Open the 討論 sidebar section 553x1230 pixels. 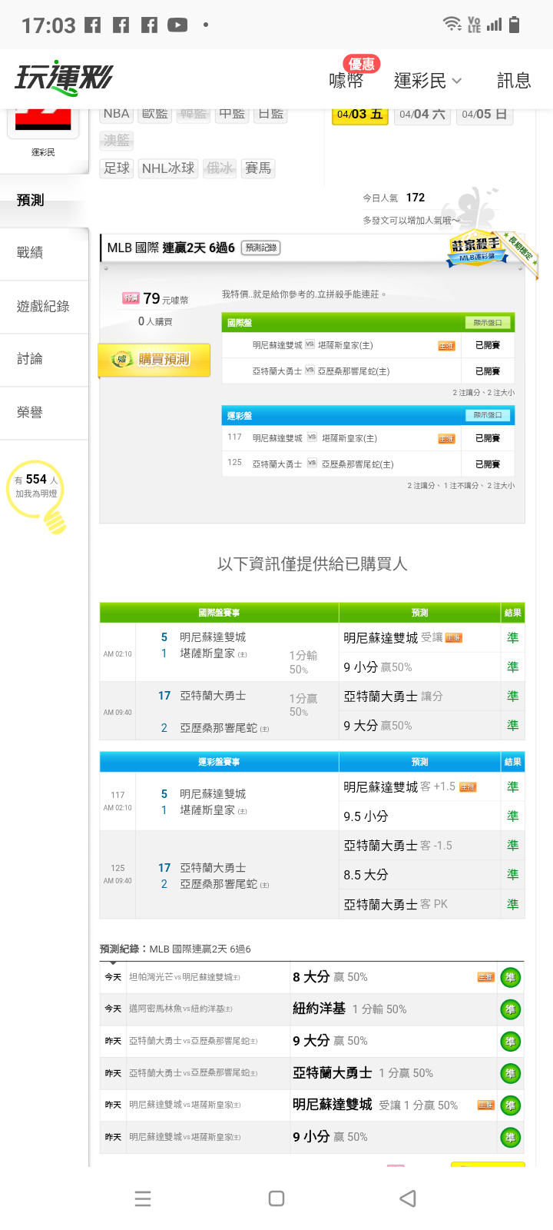click(45, 359)
